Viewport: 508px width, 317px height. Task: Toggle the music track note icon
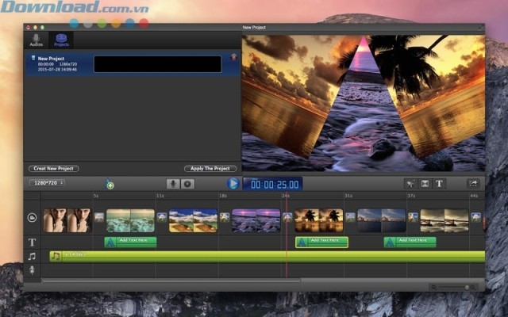33,256
